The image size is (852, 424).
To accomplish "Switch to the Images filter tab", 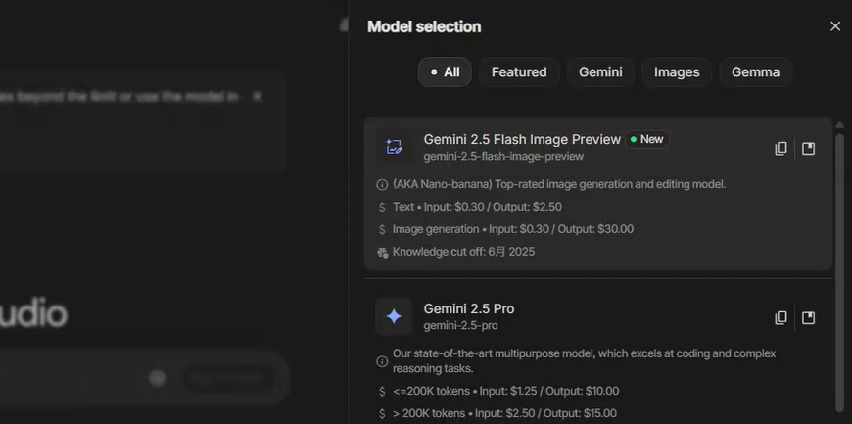I will (677, 72).
